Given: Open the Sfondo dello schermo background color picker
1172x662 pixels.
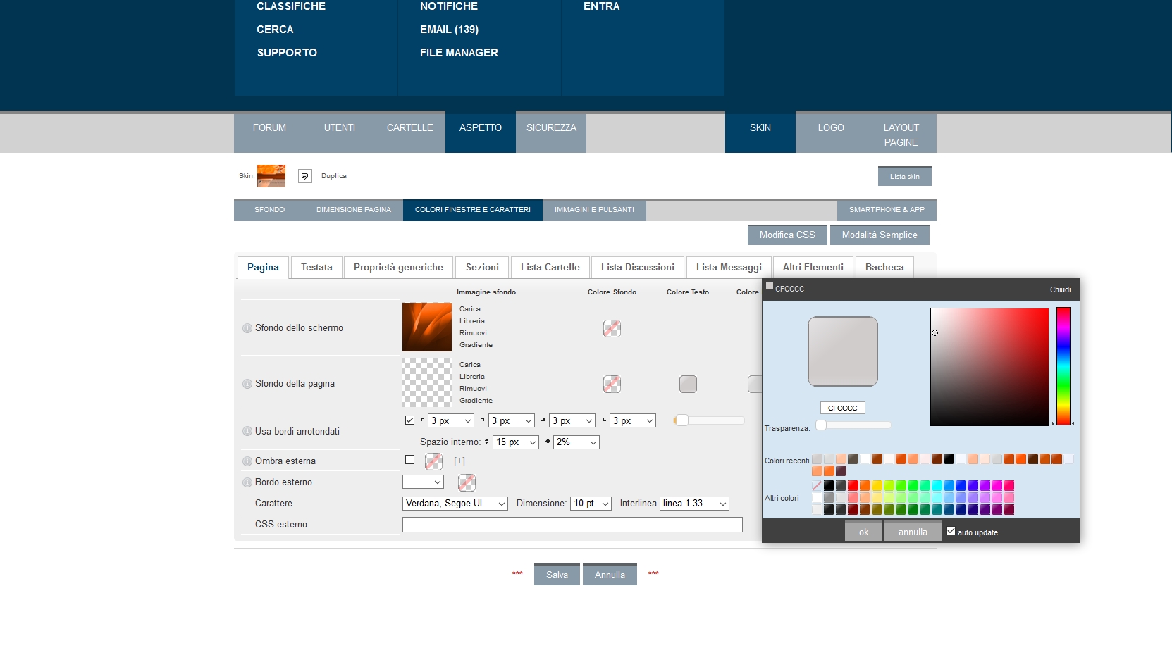Looking at the screenshot, I should pos(612,328).
